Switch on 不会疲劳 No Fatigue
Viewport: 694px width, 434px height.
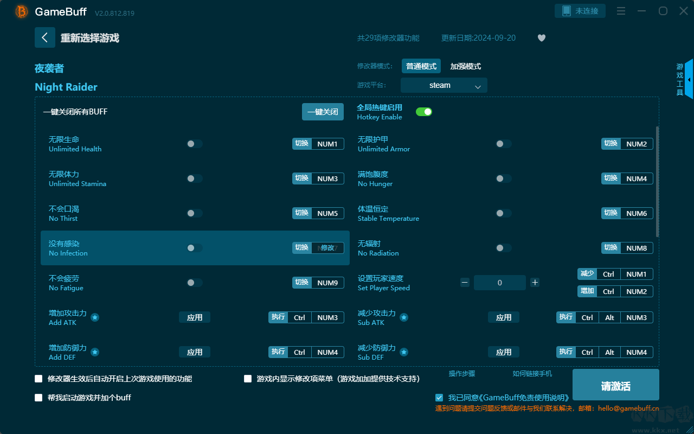(x=195, y=283)
